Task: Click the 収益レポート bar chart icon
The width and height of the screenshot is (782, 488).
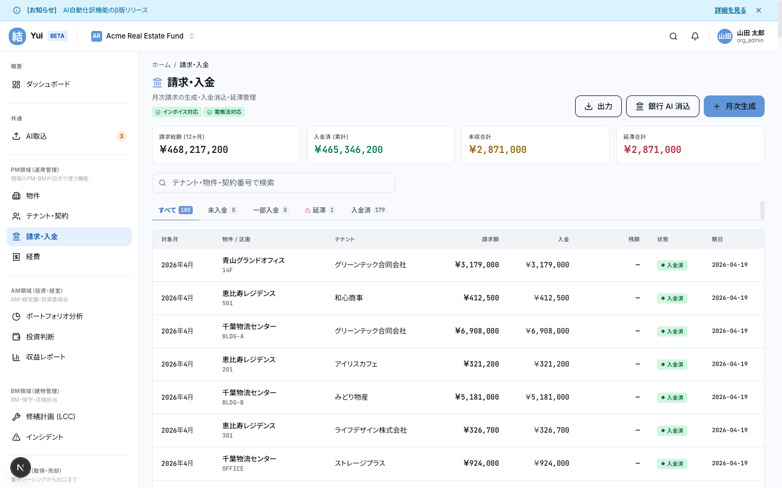Action: pyautogui.click(x=16, y=357)
